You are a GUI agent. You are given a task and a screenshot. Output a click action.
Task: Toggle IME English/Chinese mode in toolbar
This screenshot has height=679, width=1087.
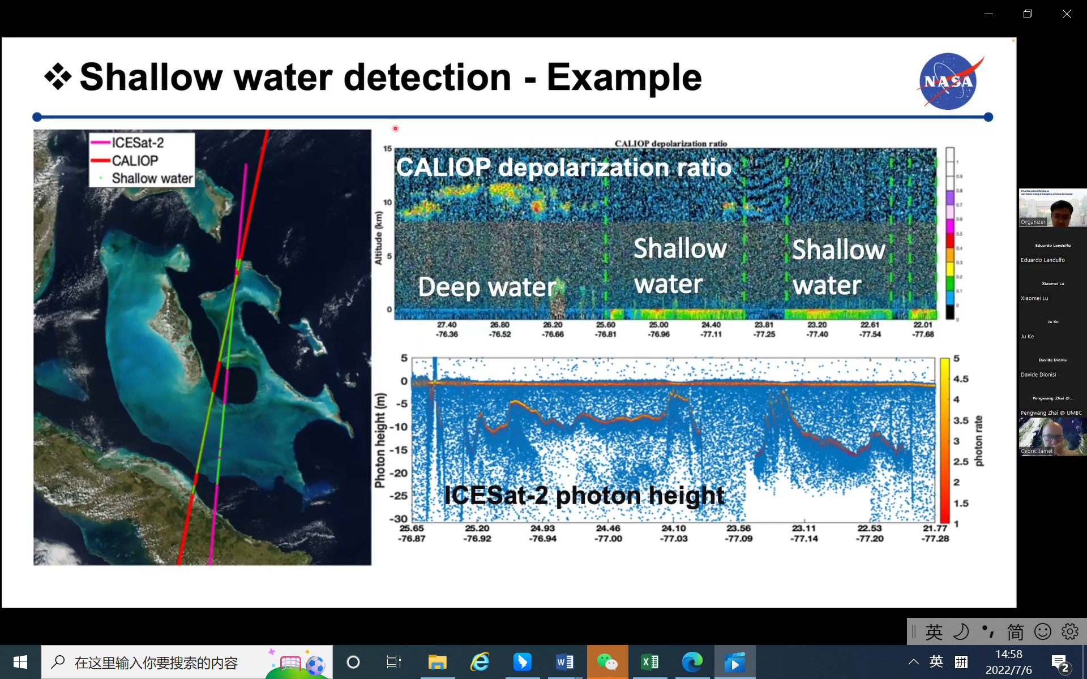tap(934, 631)
